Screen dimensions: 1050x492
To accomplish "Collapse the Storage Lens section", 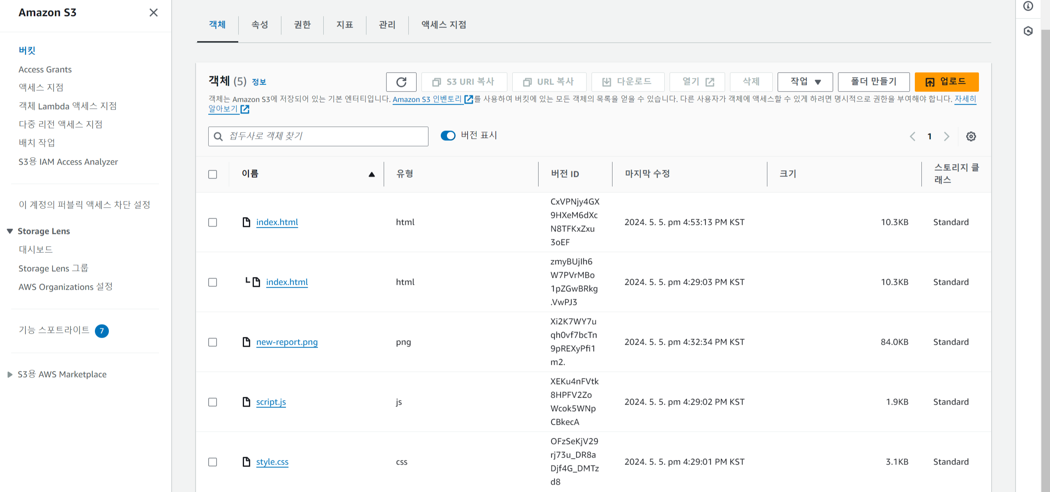I will coord(10,231).
